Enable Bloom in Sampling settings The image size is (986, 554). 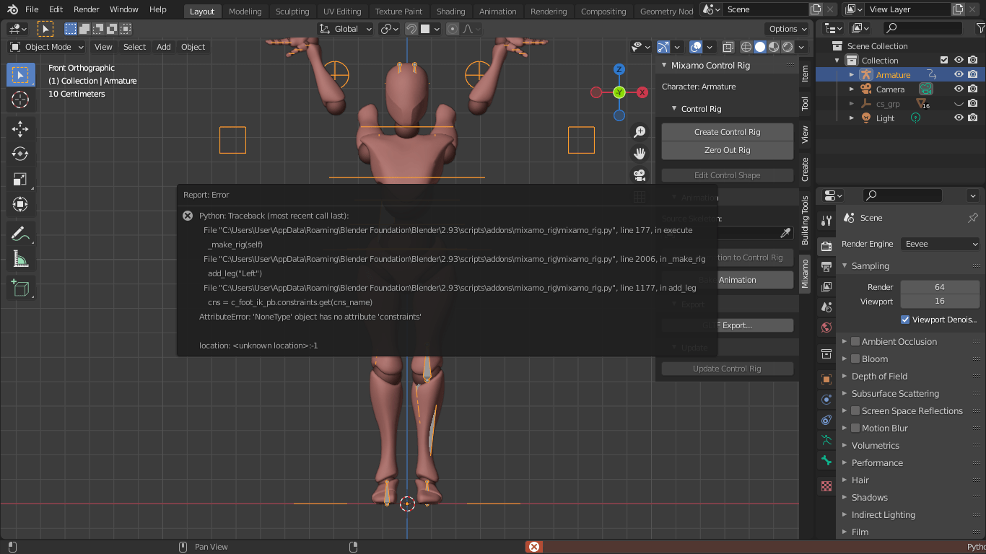[855, 359]
